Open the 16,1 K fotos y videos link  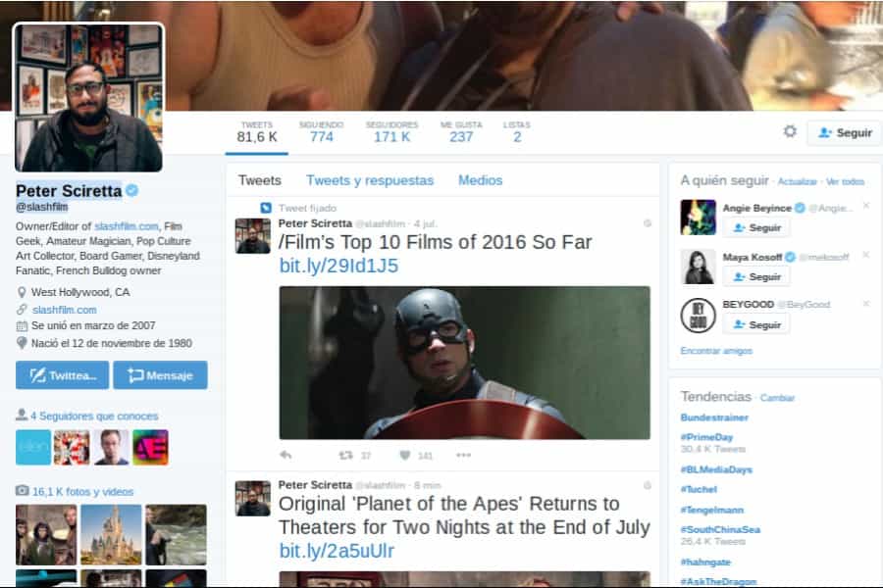pos(82,491)
